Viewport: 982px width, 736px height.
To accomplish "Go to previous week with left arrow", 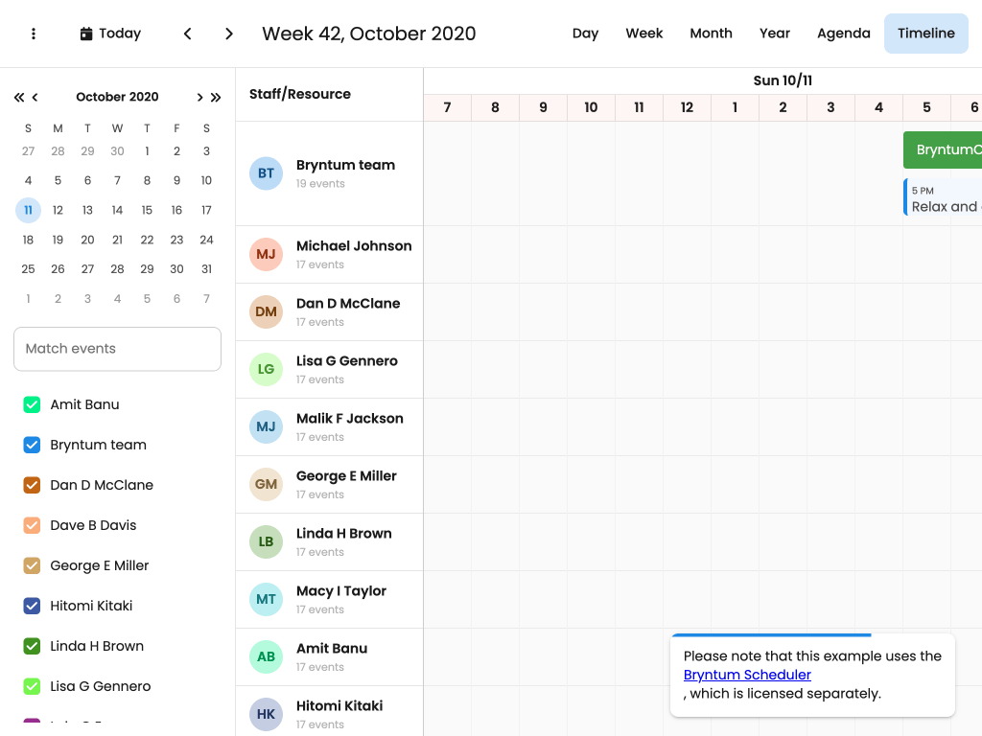I will (x=188, y=34).
